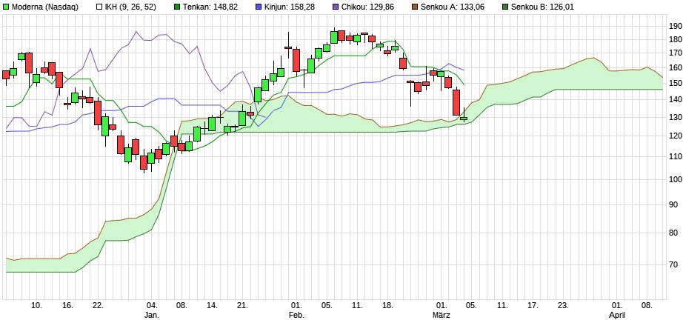Click the 190 price axis label
The image size is (683, 320).
coord(675,26)
